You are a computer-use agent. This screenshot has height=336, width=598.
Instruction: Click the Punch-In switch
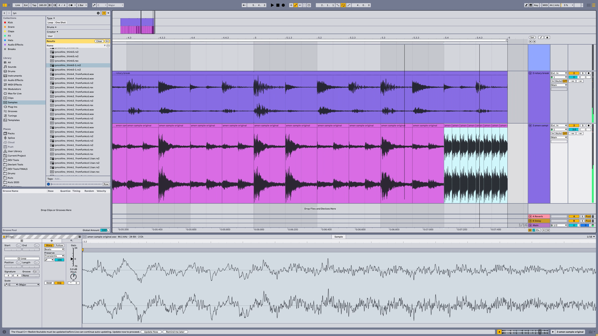(x=338, y=5)
